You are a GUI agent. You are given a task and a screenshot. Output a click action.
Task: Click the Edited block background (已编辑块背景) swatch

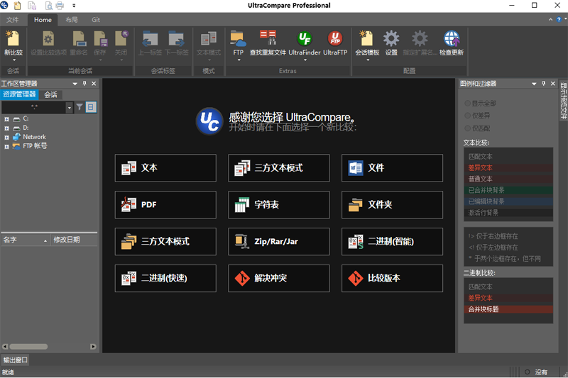508,201
